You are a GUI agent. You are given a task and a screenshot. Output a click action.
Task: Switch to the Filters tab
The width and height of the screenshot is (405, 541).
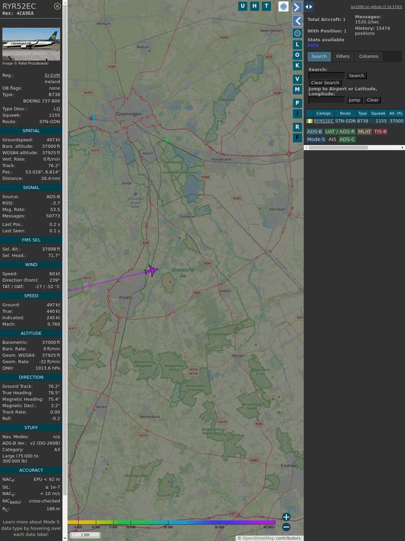pyautogui.click(x=343, y=56)
